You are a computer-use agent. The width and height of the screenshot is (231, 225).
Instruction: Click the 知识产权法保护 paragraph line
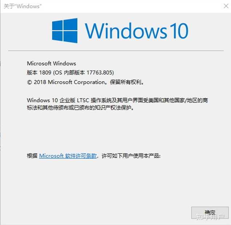coord(81,108)
